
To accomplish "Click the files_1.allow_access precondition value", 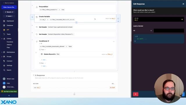I will pos(49,10).
